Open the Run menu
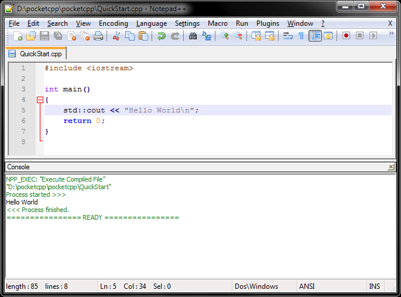401x297 pixels. [242, 23]
